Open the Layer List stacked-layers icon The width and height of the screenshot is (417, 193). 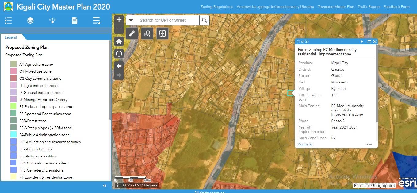pyautogui.click(x=30, y=21)
